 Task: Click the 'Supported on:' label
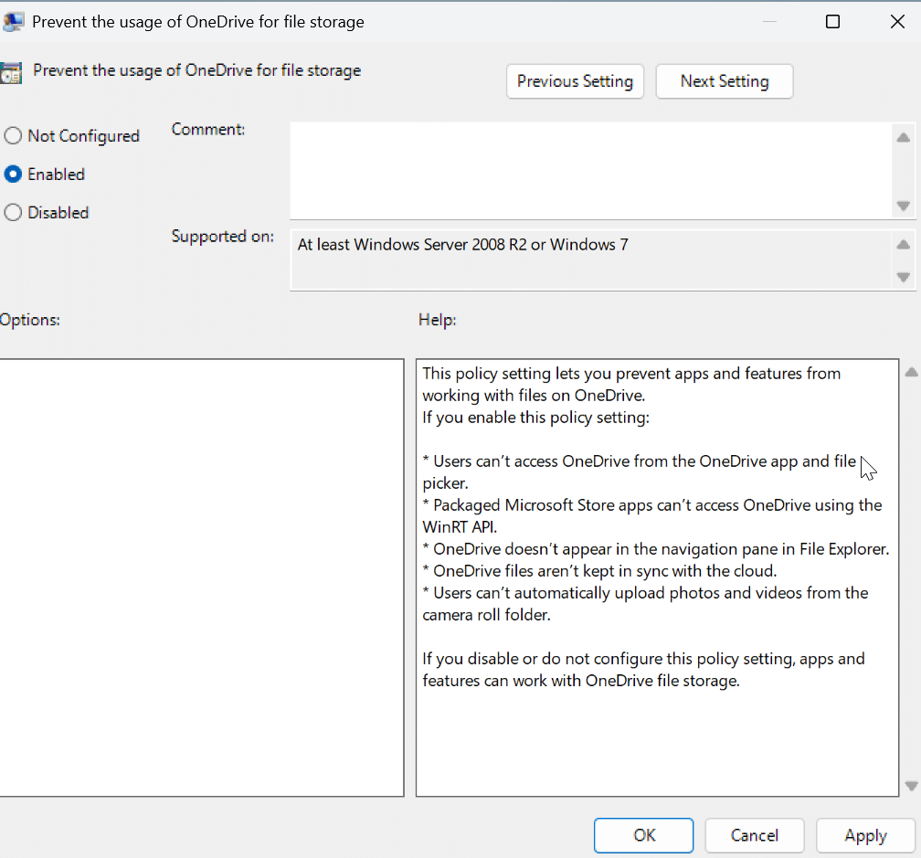pyautogui.click(x=223, y=236)
